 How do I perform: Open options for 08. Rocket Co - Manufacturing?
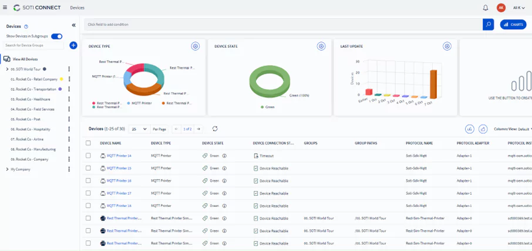click(x=69, y=149)
